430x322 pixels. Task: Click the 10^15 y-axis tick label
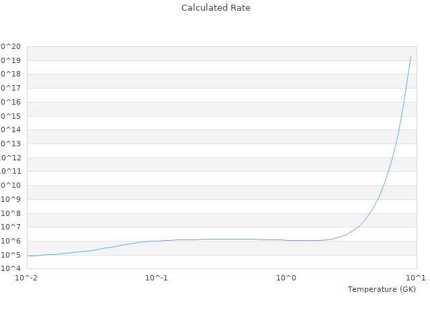[11, 116]
